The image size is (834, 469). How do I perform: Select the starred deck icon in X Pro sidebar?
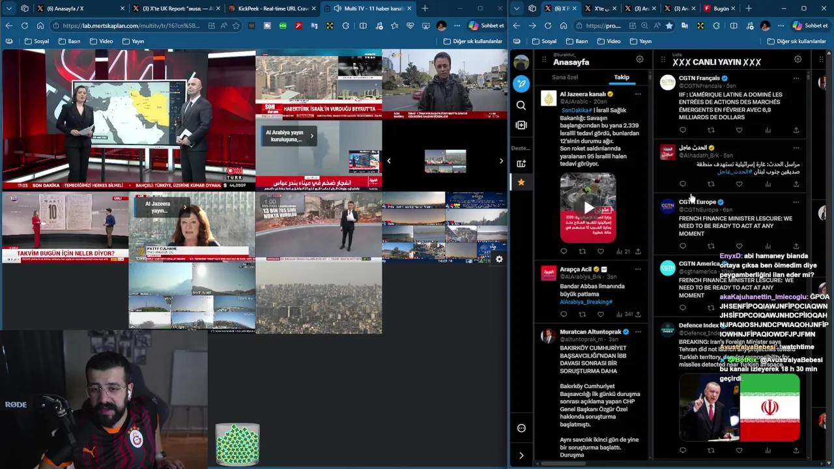coord(521,182)
